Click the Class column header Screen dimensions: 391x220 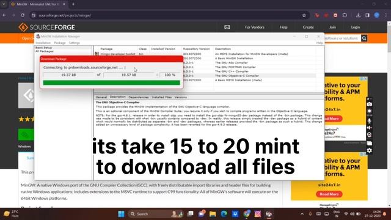coord(142,49)
